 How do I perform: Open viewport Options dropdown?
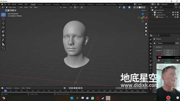(x=144, y=10)
